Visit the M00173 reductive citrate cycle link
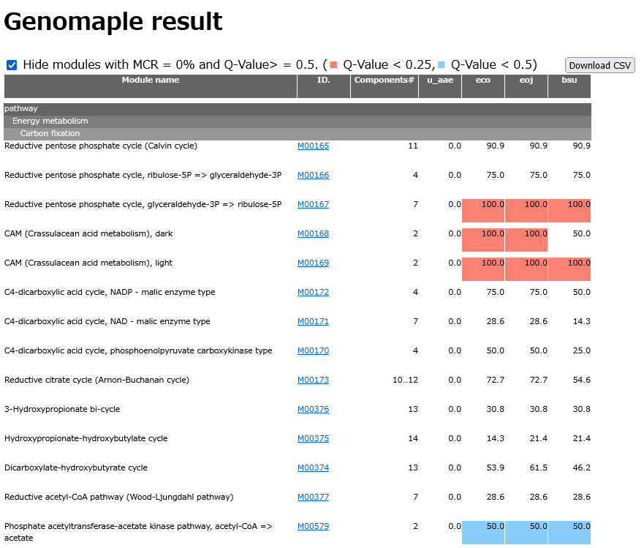Screen dimensions: 644x548 pos(313,380)
